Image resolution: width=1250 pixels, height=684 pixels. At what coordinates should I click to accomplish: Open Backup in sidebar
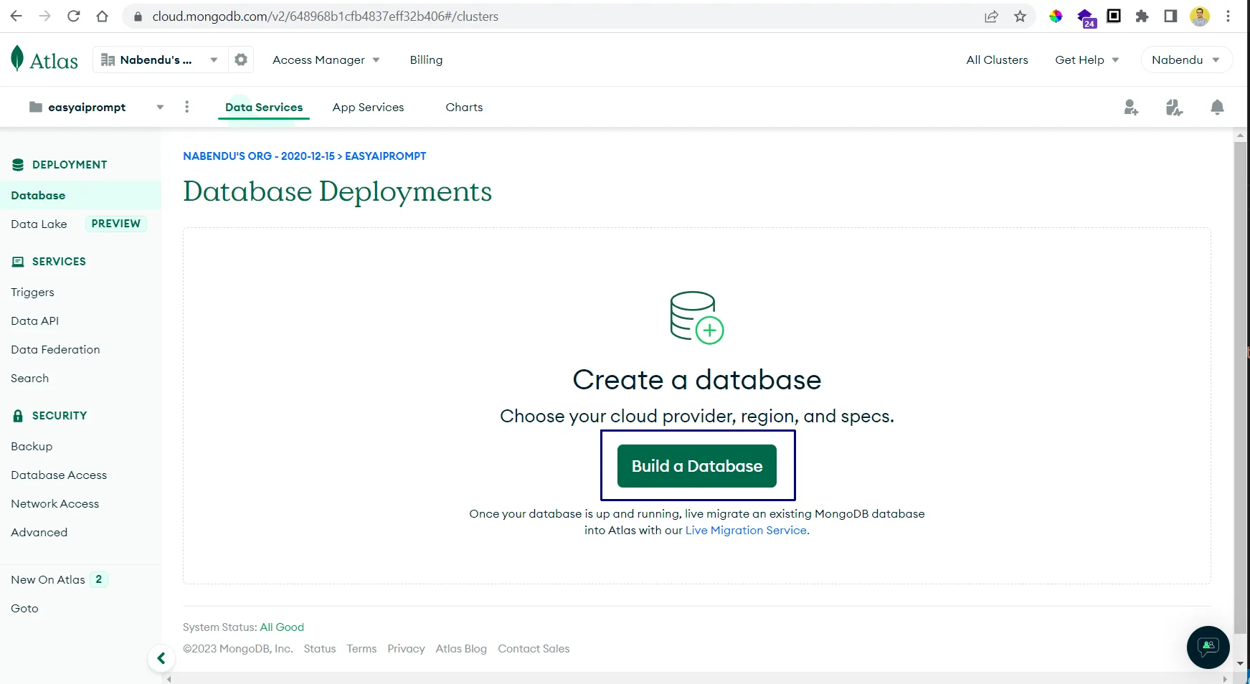[x=32, y=446]
